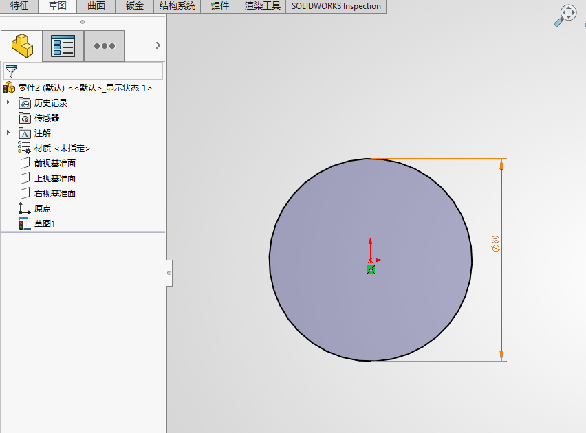
Task: Select the 历史记录 tree item
Action: (x=51, y=103)
